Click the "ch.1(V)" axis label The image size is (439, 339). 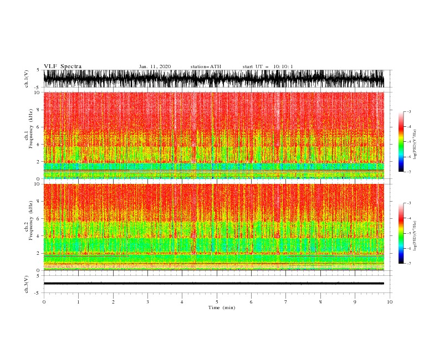(27, 79)
